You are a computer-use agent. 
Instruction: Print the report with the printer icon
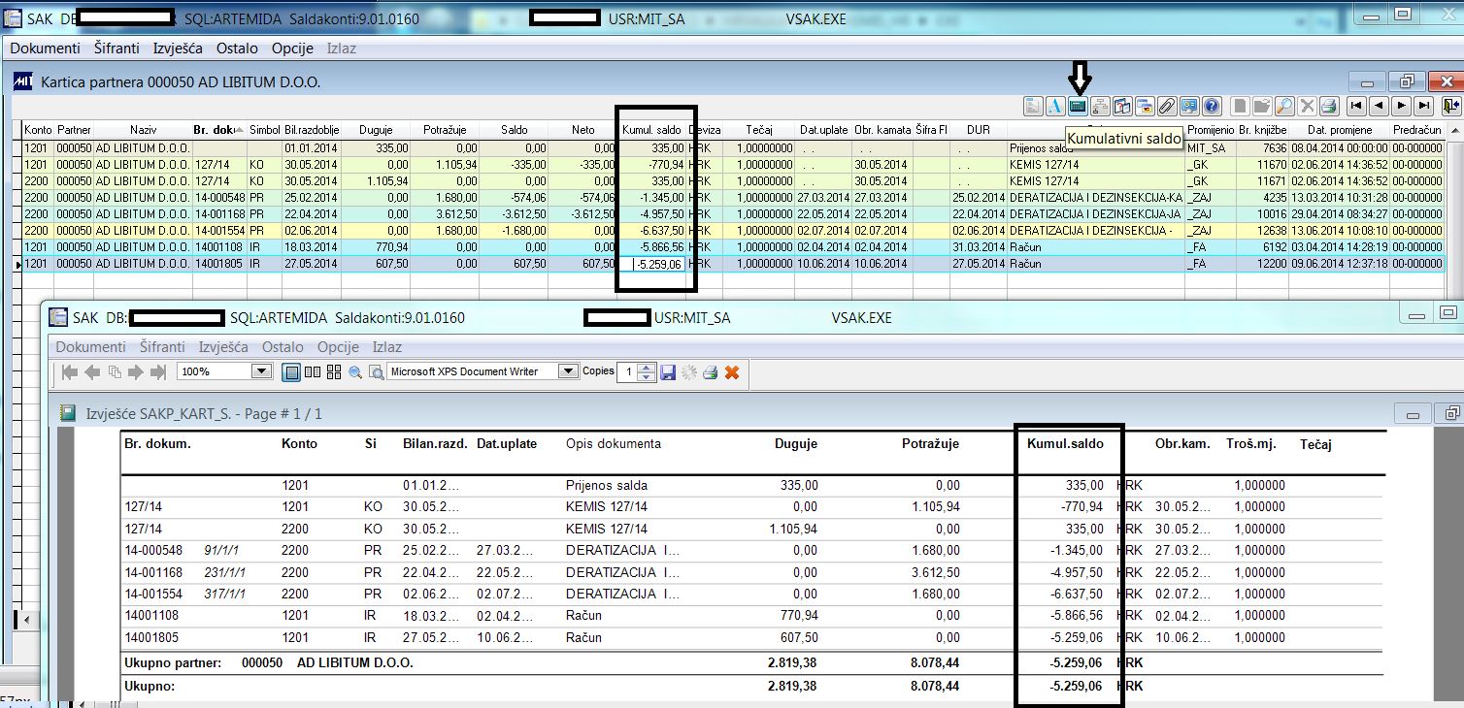coord(710,371)
